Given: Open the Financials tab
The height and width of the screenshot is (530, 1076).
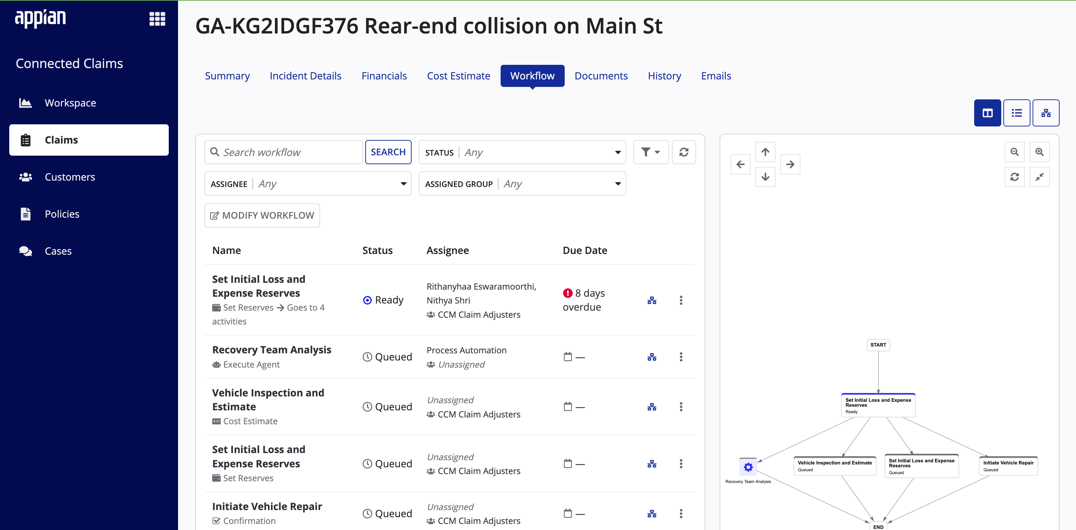Looking at the screenshot, I should 384,76.
